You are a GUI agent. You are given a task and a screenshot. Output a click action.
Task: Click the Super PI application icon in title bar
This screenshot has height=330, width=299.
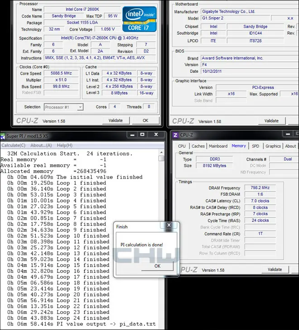pos(3,136)
